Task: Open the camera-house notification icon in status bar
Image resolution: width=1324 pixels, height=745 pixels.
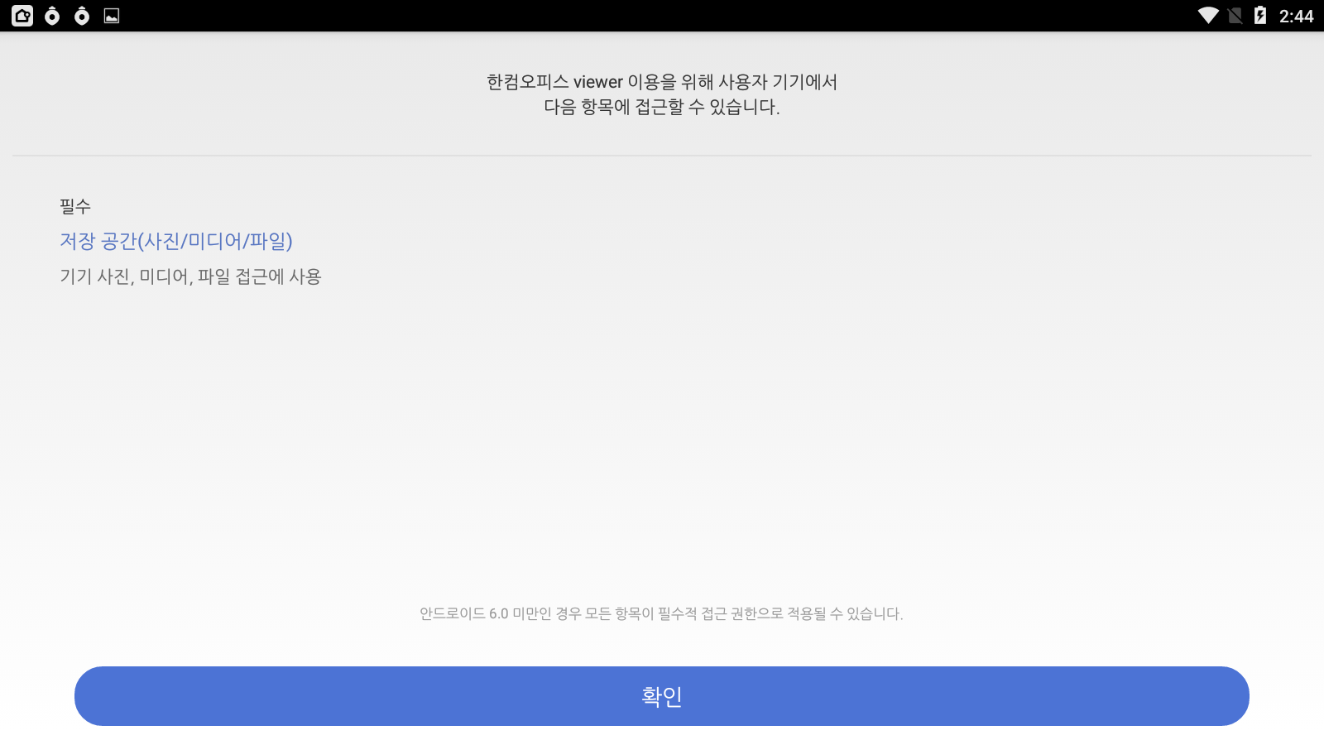Action: (x=22, y=16)
